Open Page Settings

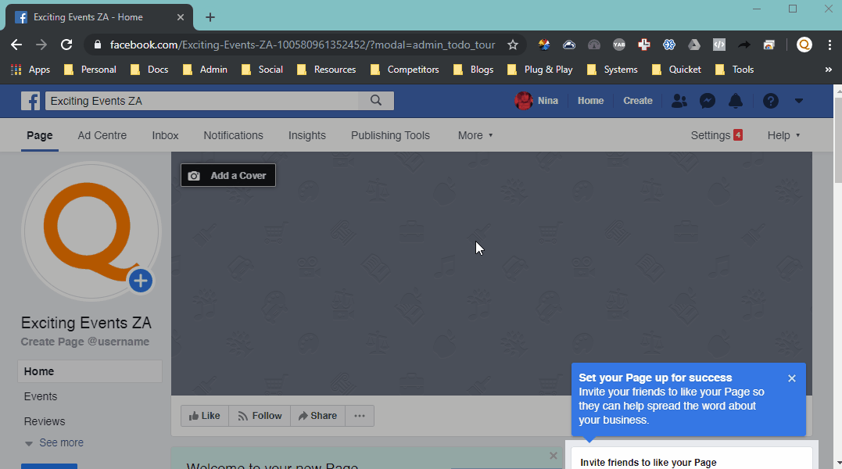point(716,135)
